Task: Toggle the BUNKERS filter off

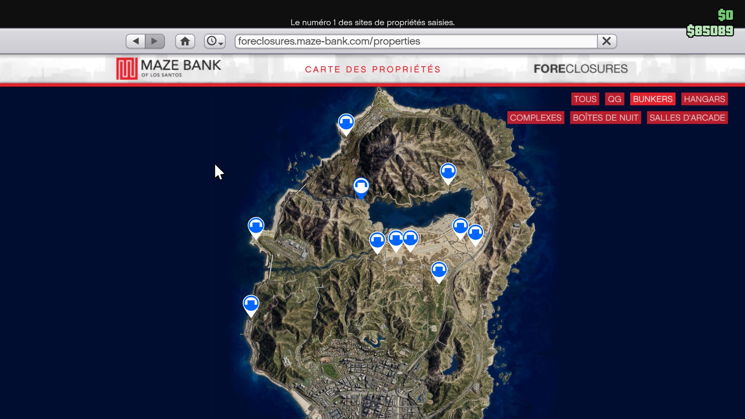Action: (x=652, y=99)
